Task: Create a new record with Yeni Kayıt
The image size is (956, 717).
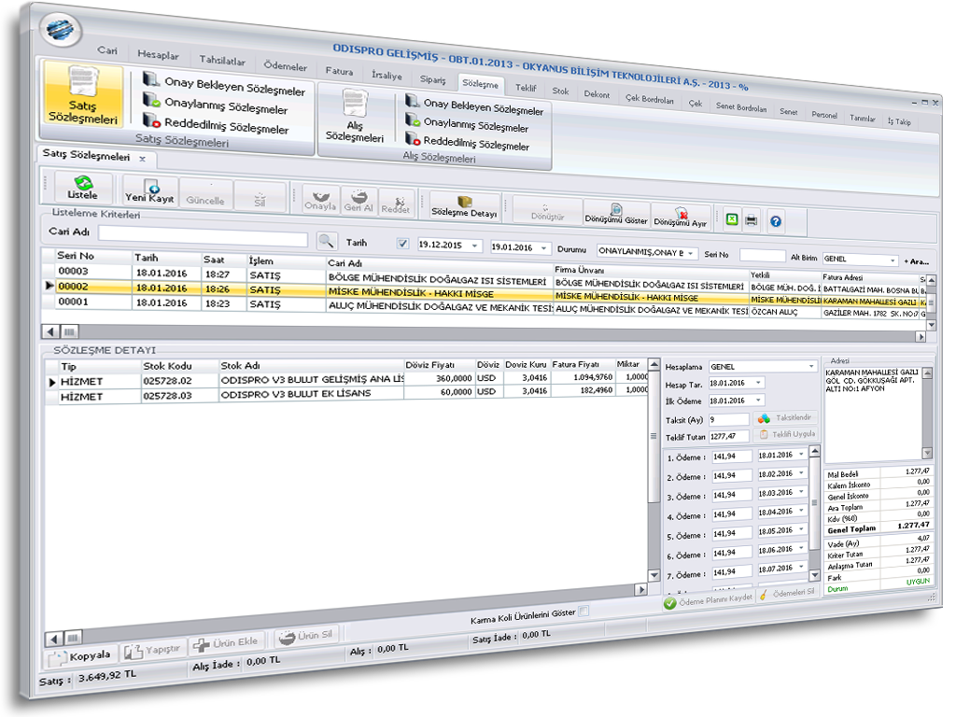Action: 149,191
